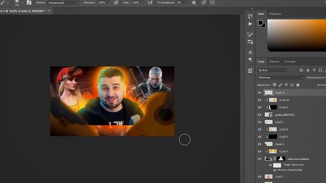
Task: Hide layer Слой 9
Action: click(259, 107)
